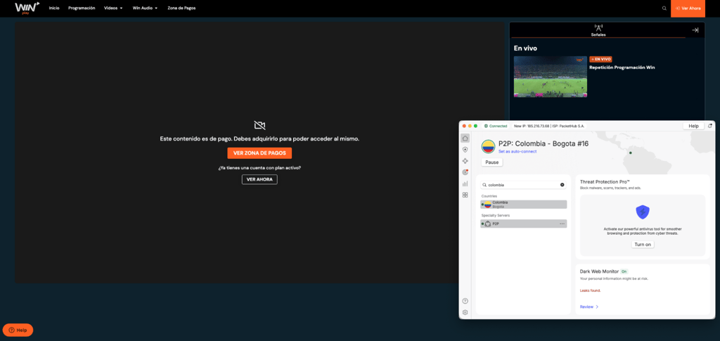
Task: Click the Threat Protection Pro heading
Action: (x=605, y=181)
